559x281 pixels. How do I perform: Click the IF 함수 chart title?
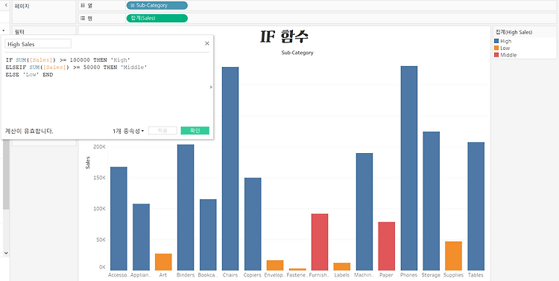pyautogui.click(x=284, y=36)
